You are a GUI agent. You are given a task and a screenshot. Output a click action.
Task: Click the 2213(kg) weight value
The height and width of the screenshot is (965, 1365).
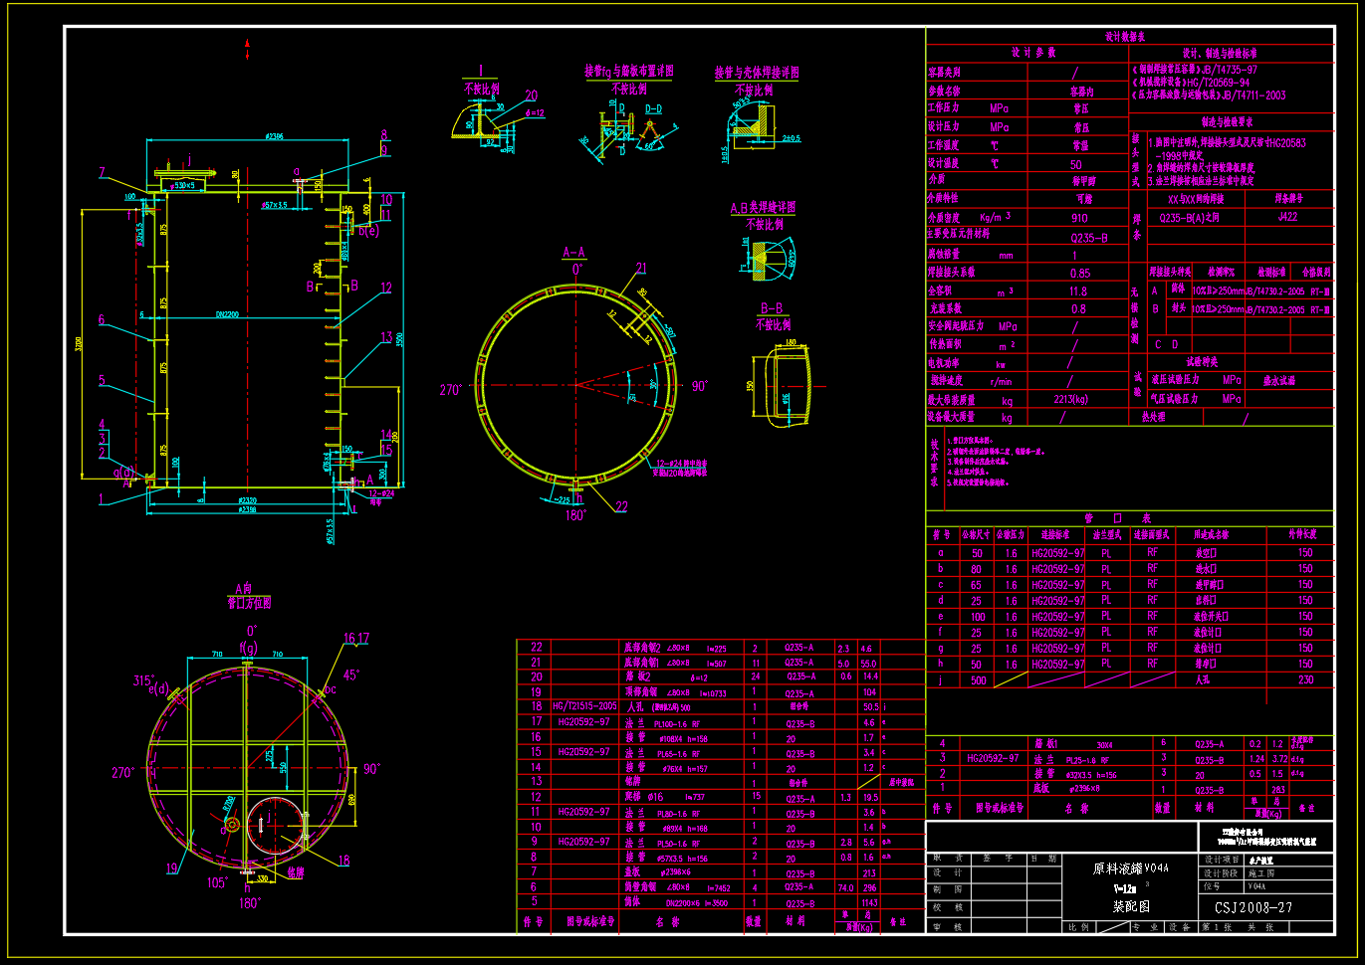tap(1071, 399)
